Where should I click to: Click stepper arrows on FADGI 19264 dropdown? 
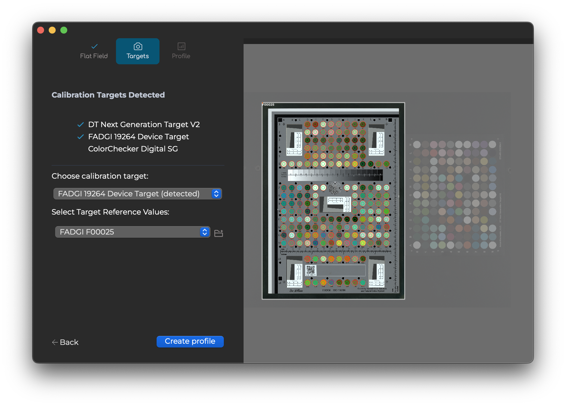coord(216,194)
